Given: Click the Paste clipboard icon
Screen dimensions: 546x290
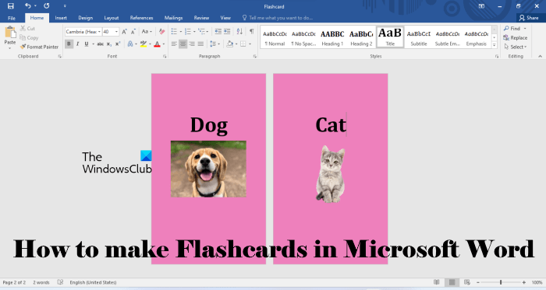Looking at the screenshot, I should click(x=9, y=32).
